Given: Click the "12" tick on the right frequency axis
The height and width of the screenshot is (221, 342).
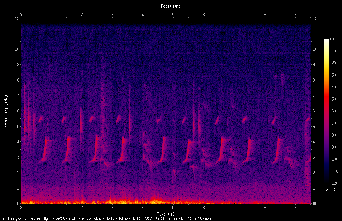Looking at the screenshot, I should (315, 18).
